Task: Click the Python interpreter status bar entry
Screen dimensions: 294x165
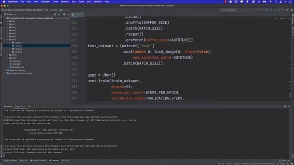Action: [x=259, y=164]
